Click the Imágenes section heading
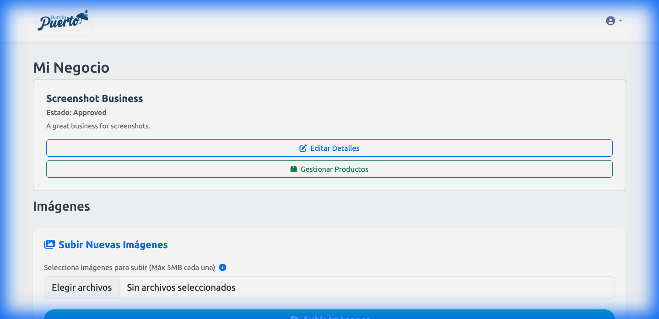This screenshot has width=659, height=319. coord(61,206)
